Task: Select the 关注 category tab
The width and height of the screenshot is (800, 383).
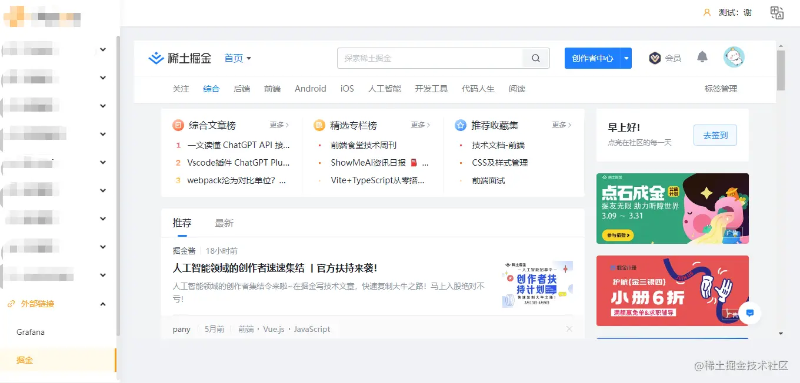Action: [181, 89]
